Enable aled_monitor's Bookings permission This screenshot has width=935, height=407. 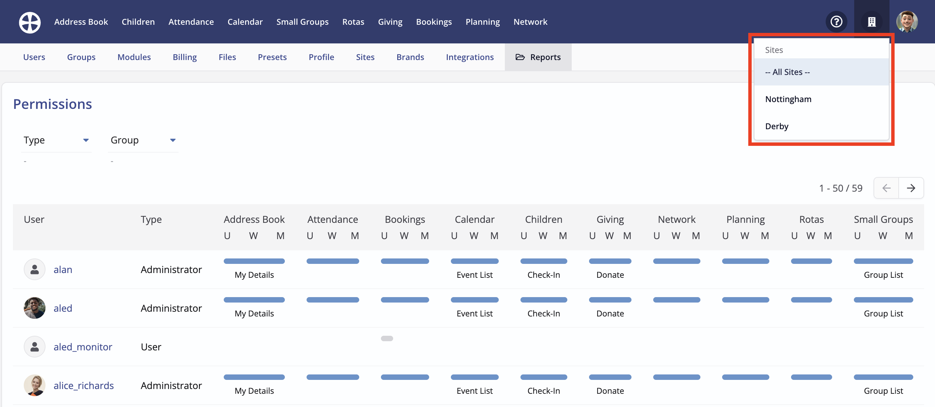point(387,338)
